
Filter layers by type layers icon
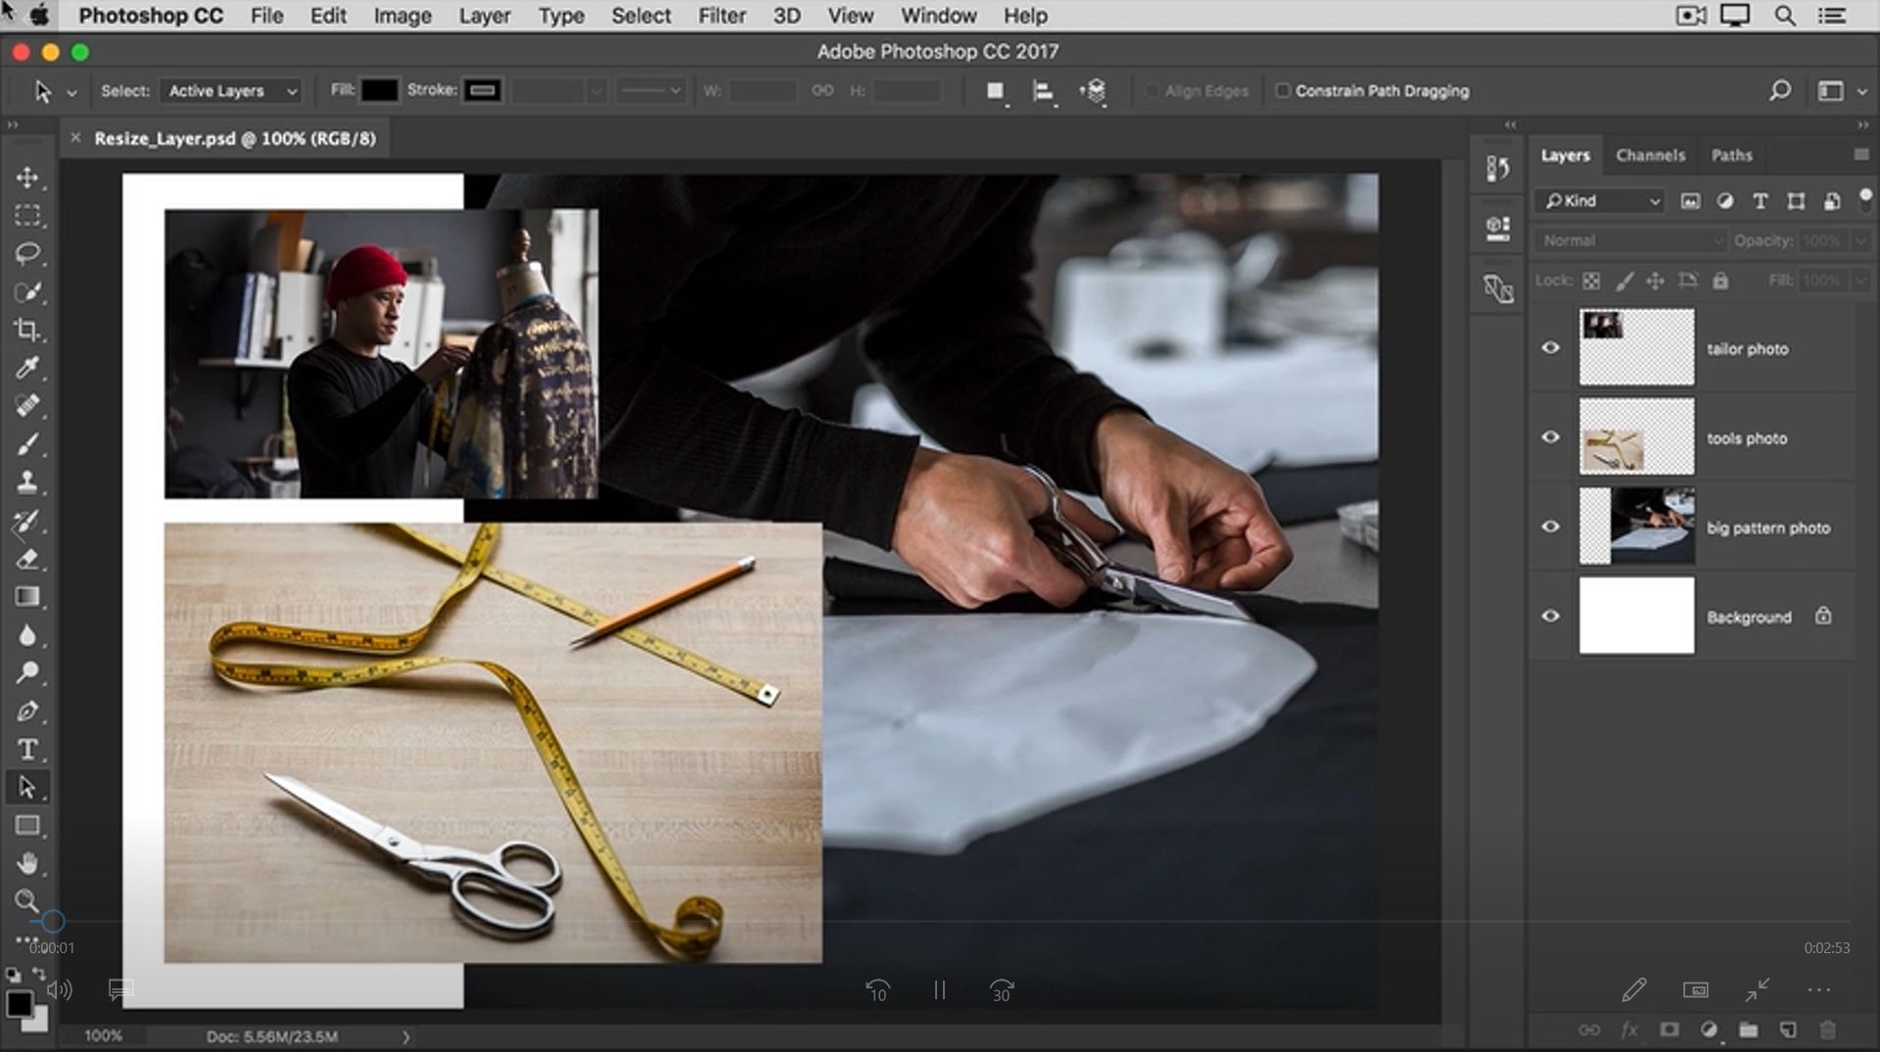coord(1761,201)
